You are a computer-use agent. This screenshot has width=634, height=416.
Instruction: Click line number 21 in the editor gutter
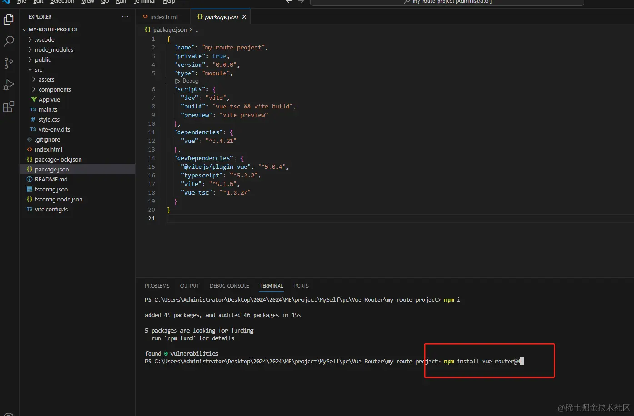point(151,218)
